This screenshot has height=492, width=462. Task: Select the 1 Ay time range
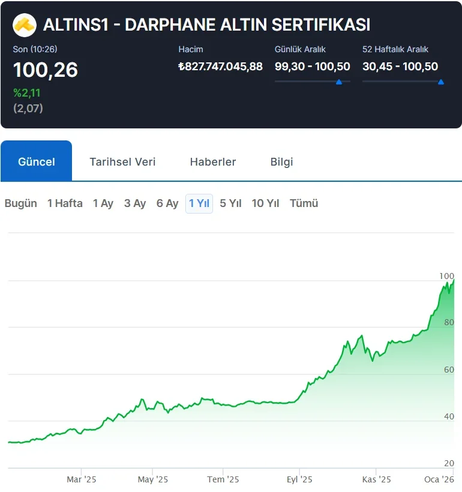coord(103,203)
